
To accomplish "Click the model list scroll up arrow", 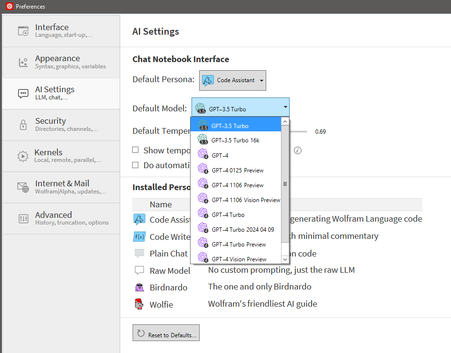I will [x=285, y=122].
